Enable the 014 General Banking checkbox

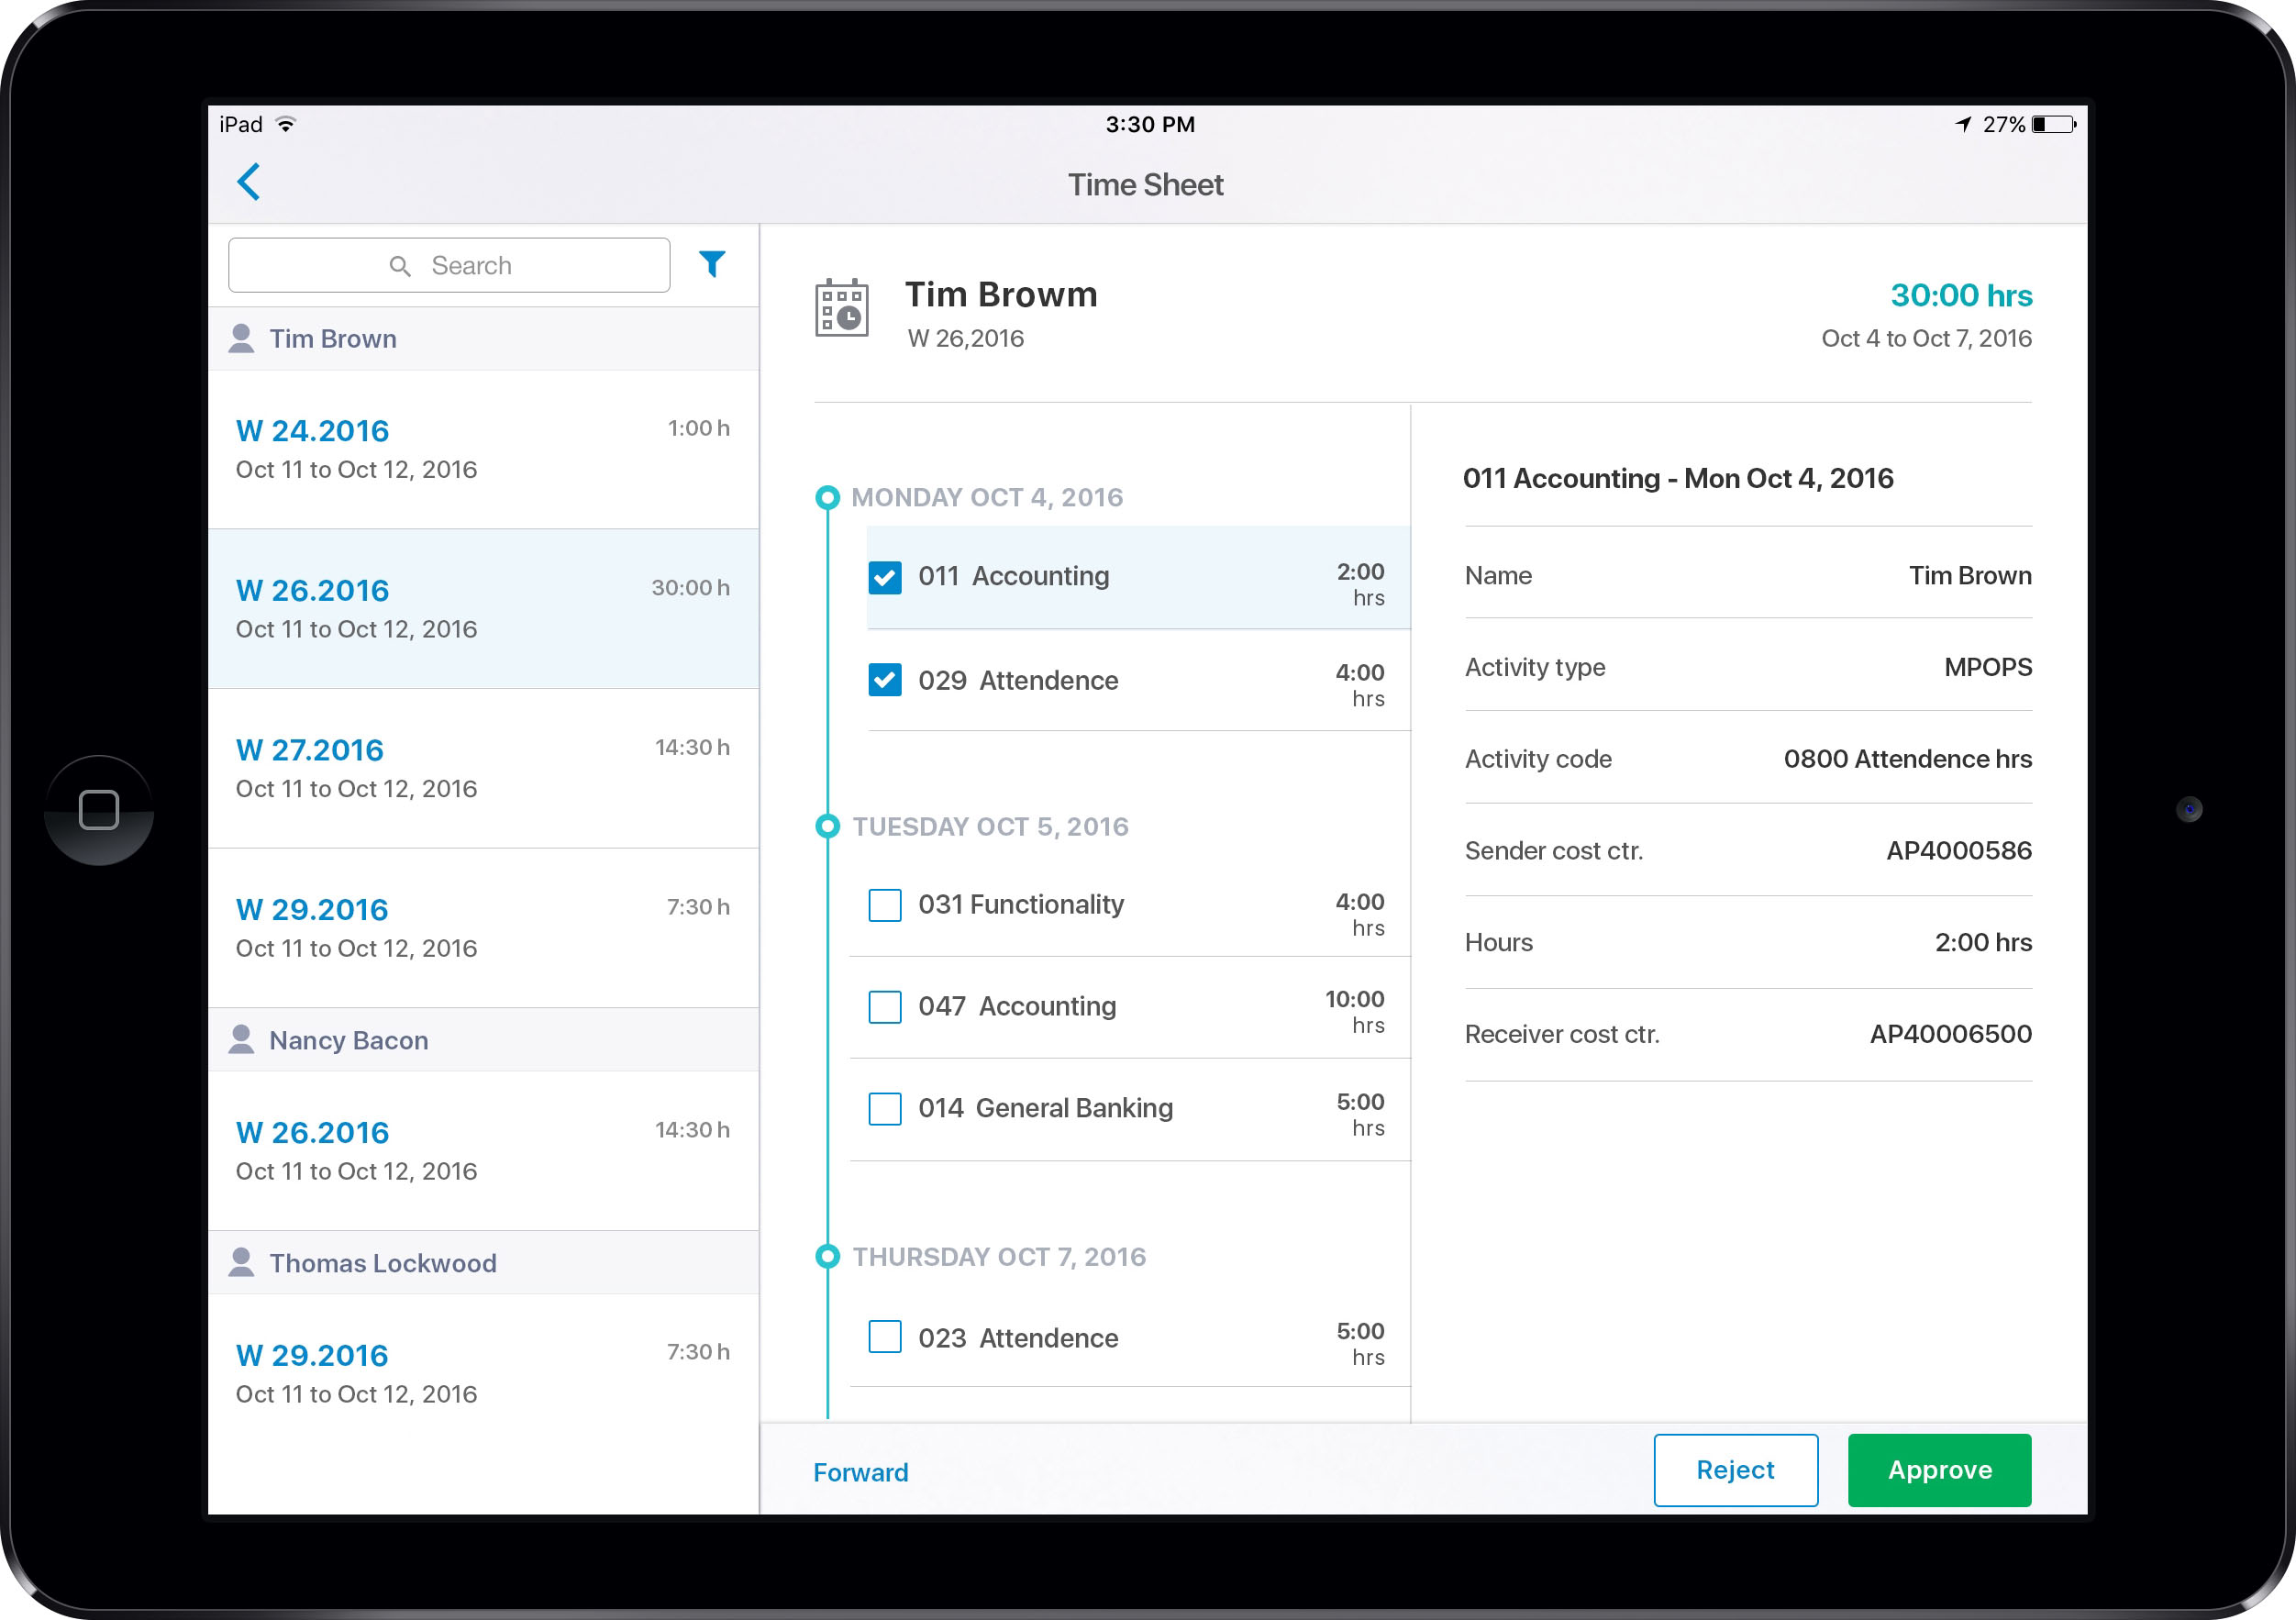tap(885, 1106)
